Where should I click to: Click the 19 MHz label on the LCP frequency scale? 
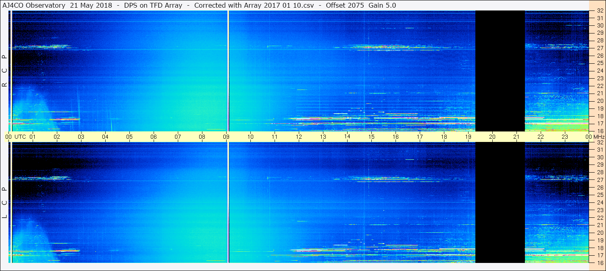pos(600,240)
